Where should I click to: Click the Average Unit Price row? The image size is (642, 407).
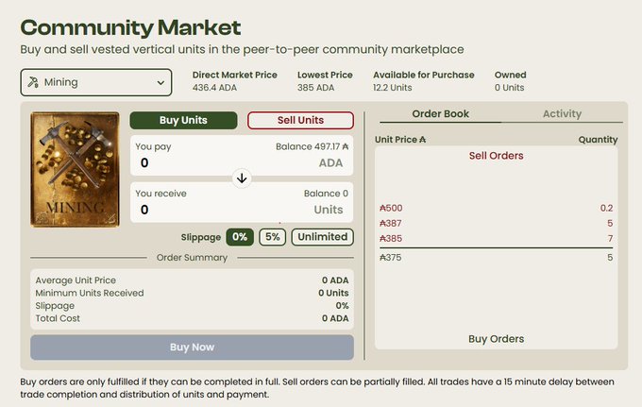(192, 280)
